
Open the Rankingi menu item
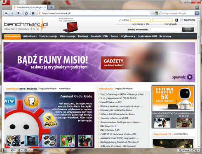click(x=83, y=36)
